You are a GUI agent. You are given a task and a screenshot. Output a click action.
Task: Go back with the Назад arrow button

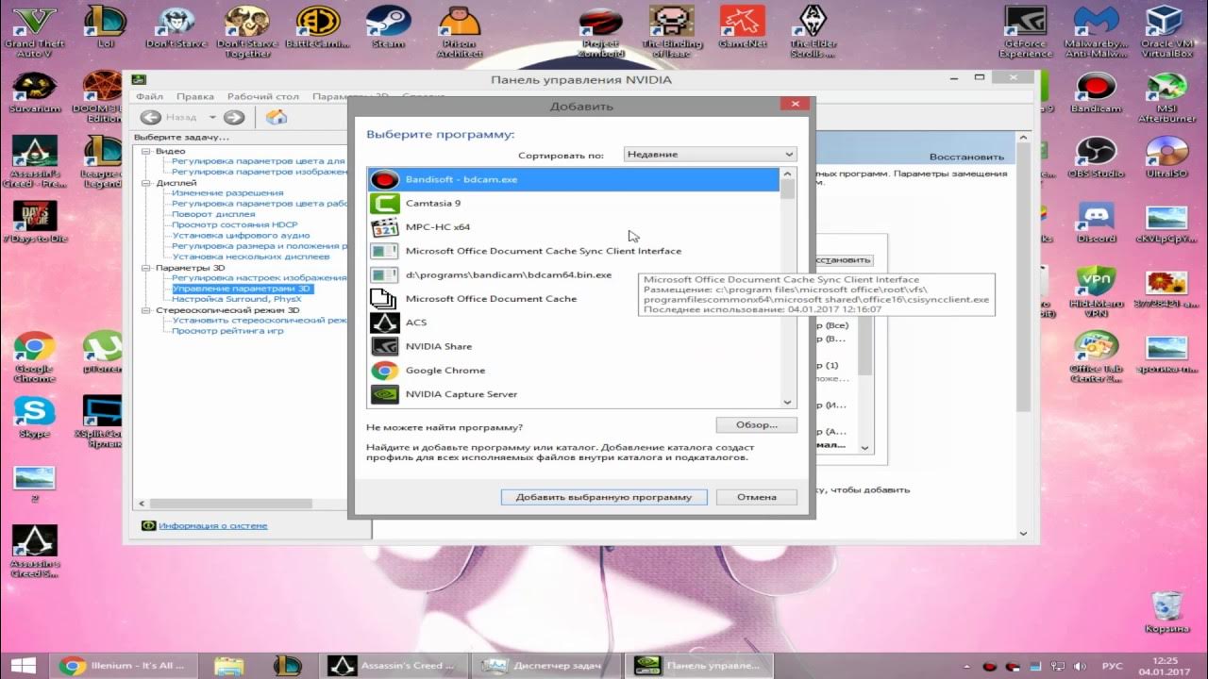(x=151, y=117)
